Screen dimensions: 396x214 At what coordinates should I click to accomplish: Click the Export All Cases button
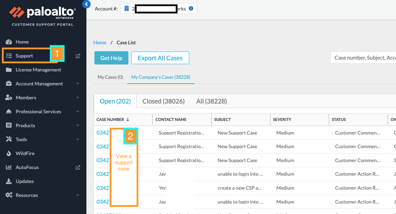pos(160,58)
